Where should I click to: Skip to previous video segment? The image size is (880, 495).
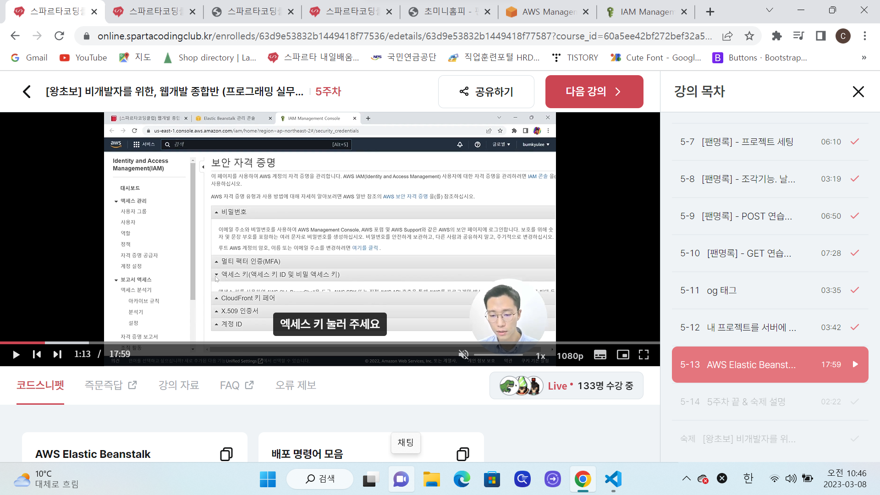tap(37, 354)
